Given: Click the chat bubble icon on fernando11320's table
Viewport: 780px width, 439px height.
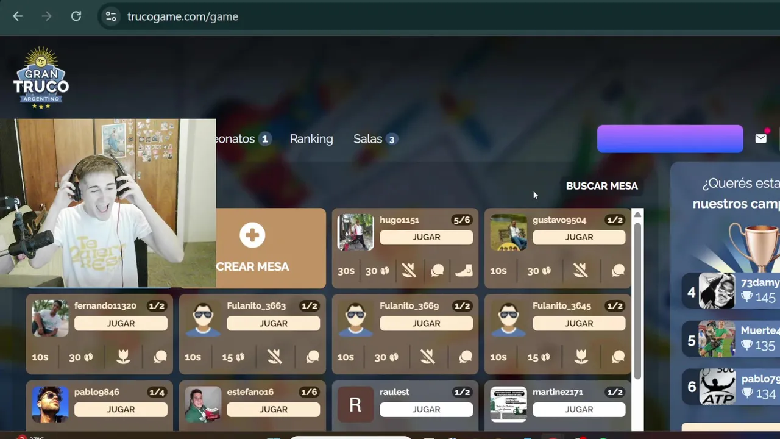Looking at the screenshot, I should pos(160,357).
